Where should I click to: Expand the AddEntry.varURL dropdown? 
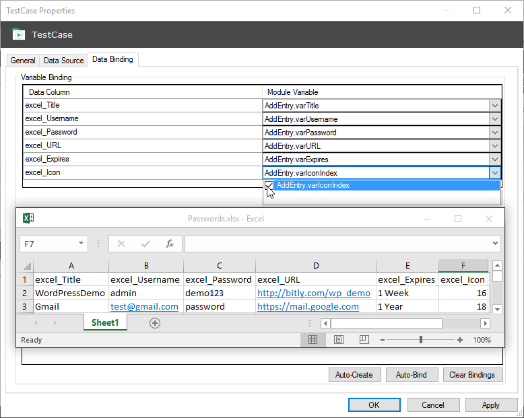pyautogui.click(x=495, y=146)
